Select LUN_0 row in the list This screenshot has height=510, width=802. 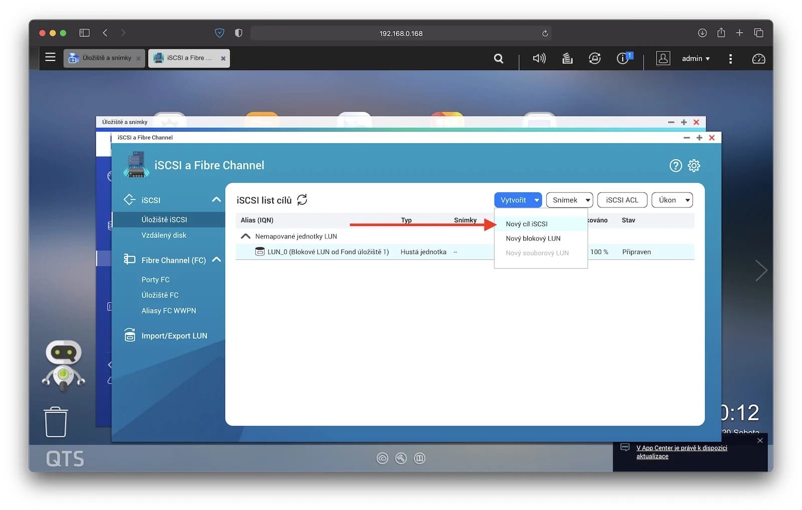click(x=328, y=252)
